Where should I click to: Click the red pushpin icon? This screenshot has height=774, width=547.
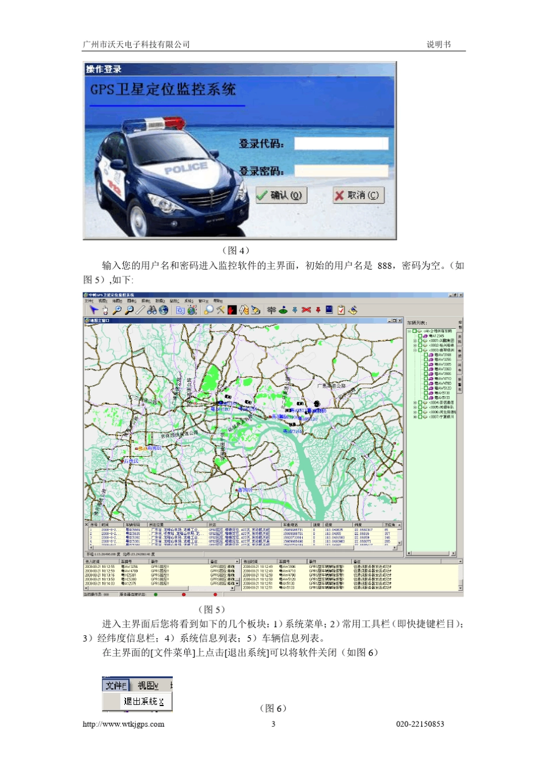tap(318, 310)
